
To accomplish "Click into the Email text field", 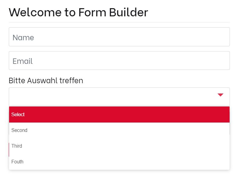I will [x=119, y=61].
